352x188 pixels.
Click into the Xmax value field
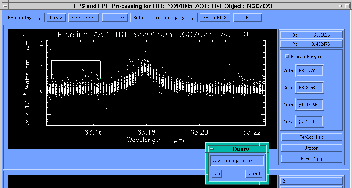[310, 88]
